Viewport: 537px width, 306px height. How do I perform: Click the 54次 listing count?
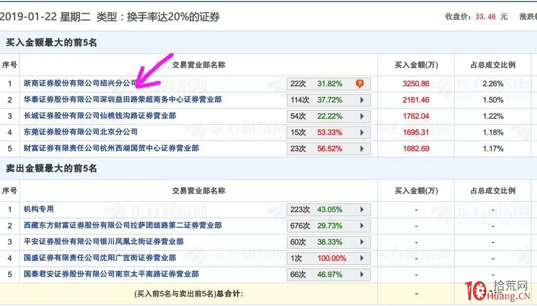tap(298, 116)
